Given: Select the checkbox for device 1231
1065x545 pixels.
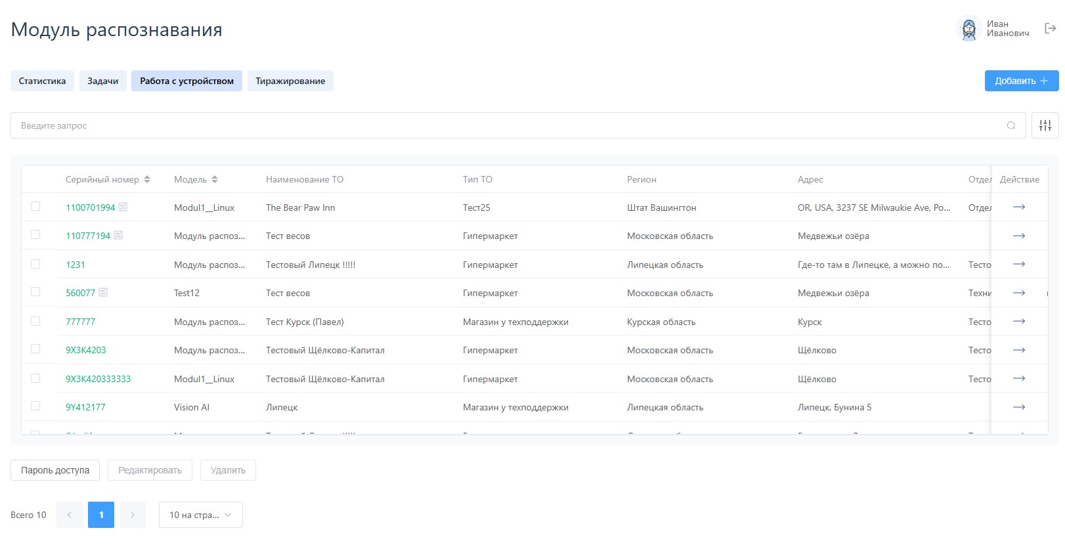Looking at the screenshot, I should 35,263.
